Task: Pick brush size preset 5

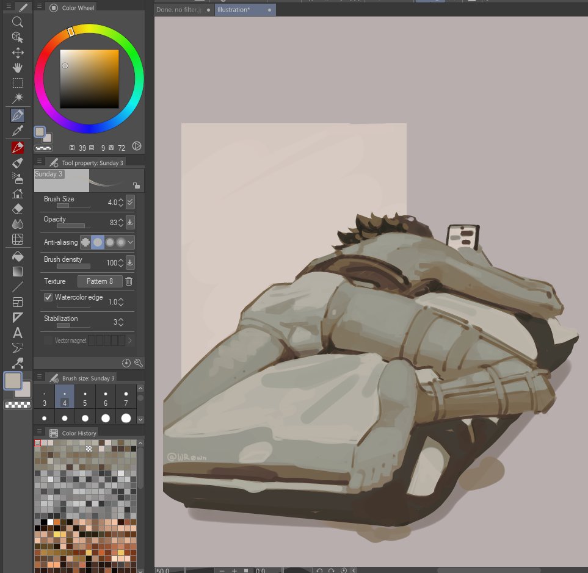Action: click(85, 397)
